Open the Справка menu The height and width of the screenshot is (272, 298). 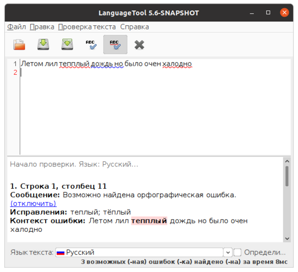(135, 27)
